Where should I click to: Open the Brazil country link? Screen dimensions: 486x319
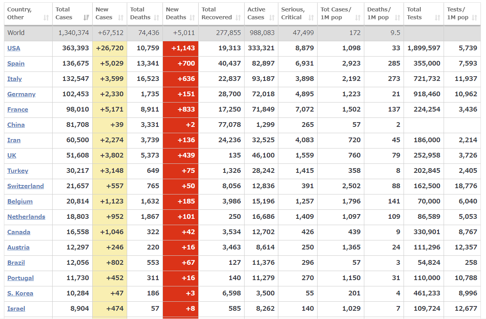click(x=16, y=263)
